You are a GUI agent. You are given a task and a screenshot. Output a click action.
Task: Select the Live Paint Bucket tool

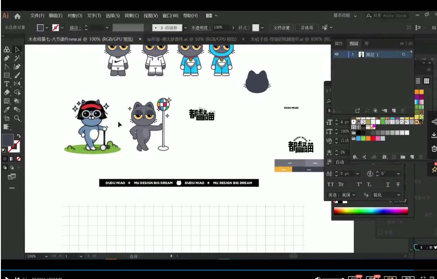[17, 101]
